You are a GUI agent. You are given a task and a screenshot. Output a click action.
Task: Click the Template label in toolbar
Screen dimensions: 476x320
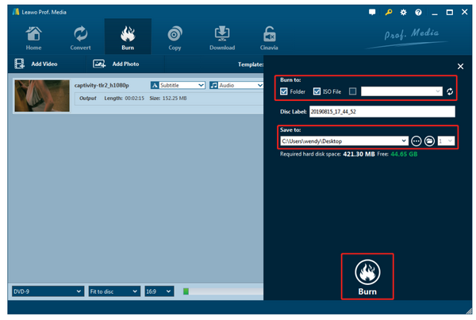click(251, 64)
